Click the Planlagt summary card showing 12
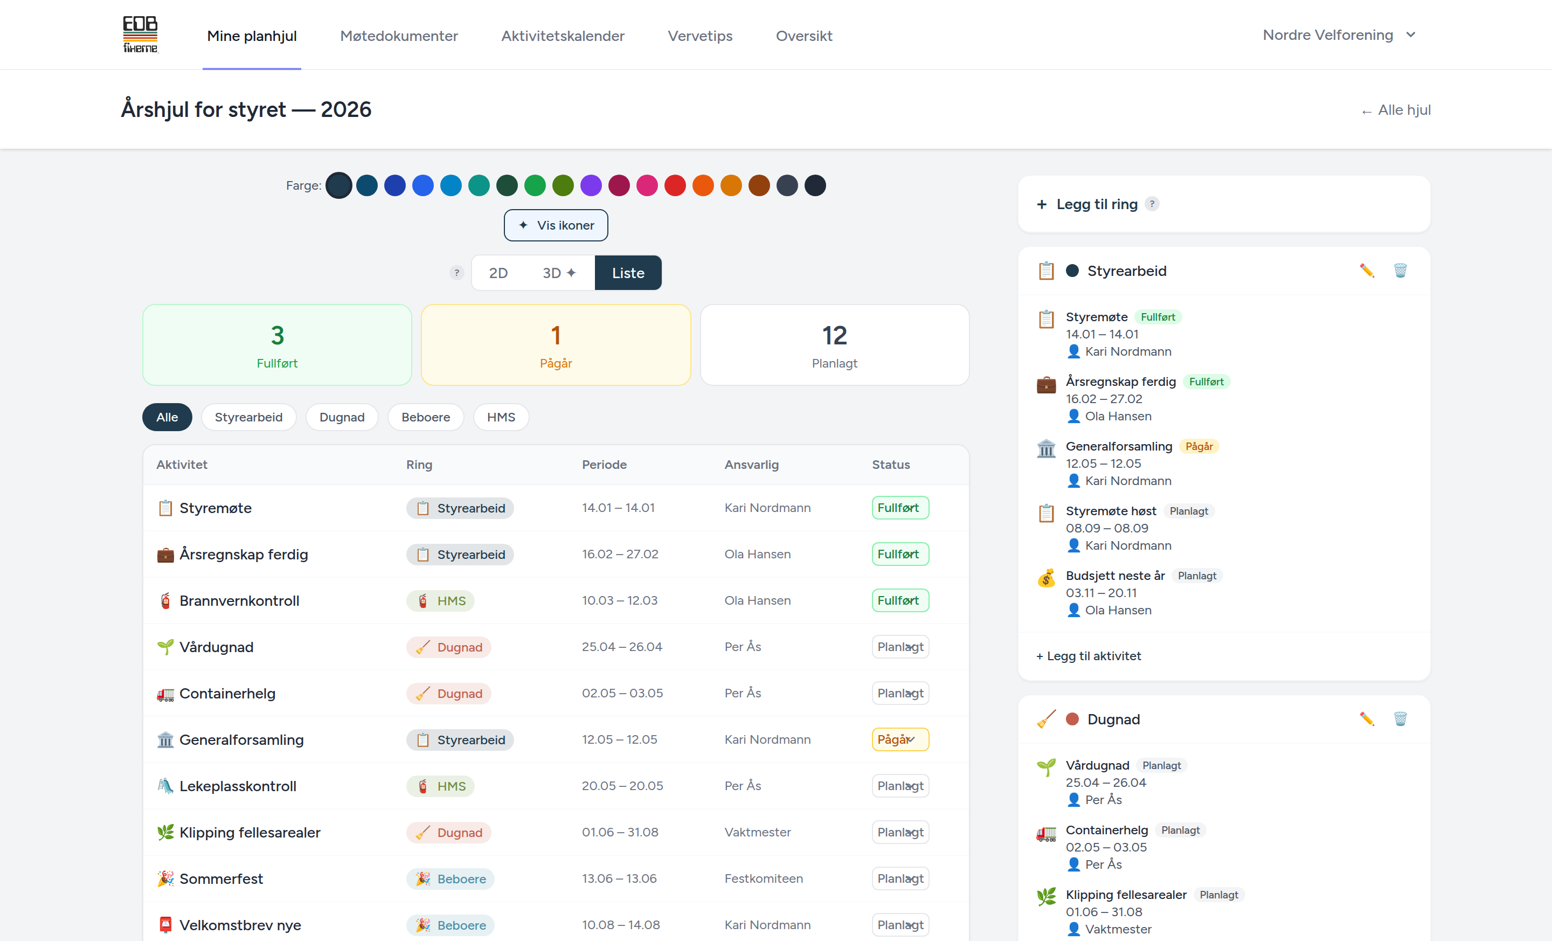Image resolution: width=1552 pixels, height=941 pixels. pyautogui.click(x=834, y=344)
